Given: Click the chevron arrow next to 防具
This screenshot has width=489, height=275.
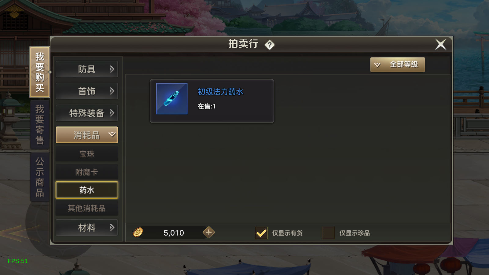Looking at the screenshot, I should 112,69.
